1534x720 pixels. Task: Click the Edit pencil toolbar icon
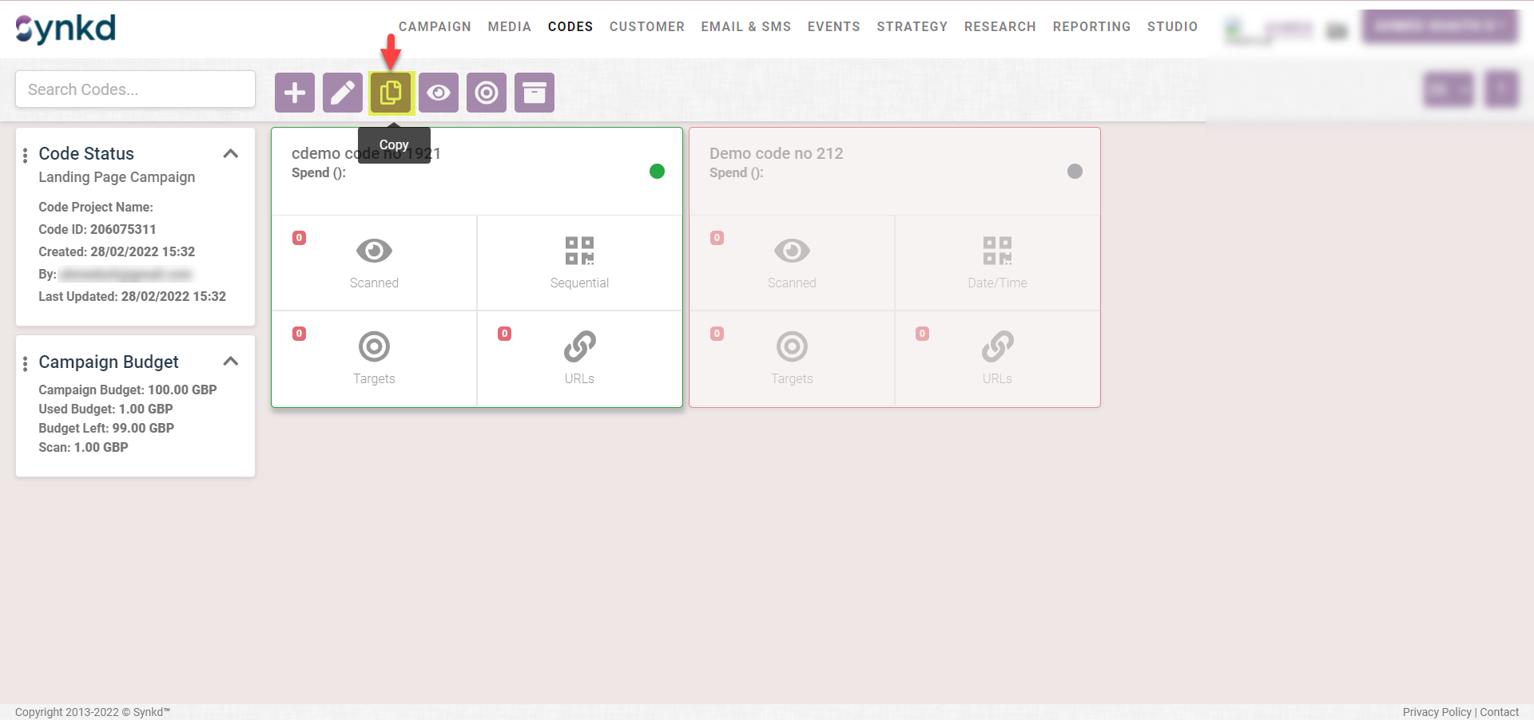(343, 93)
